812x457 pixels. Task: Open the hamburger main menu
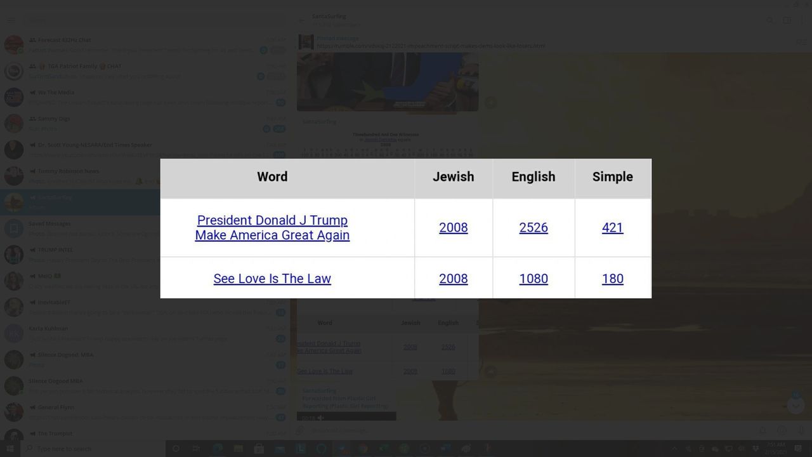pos(11,20)
